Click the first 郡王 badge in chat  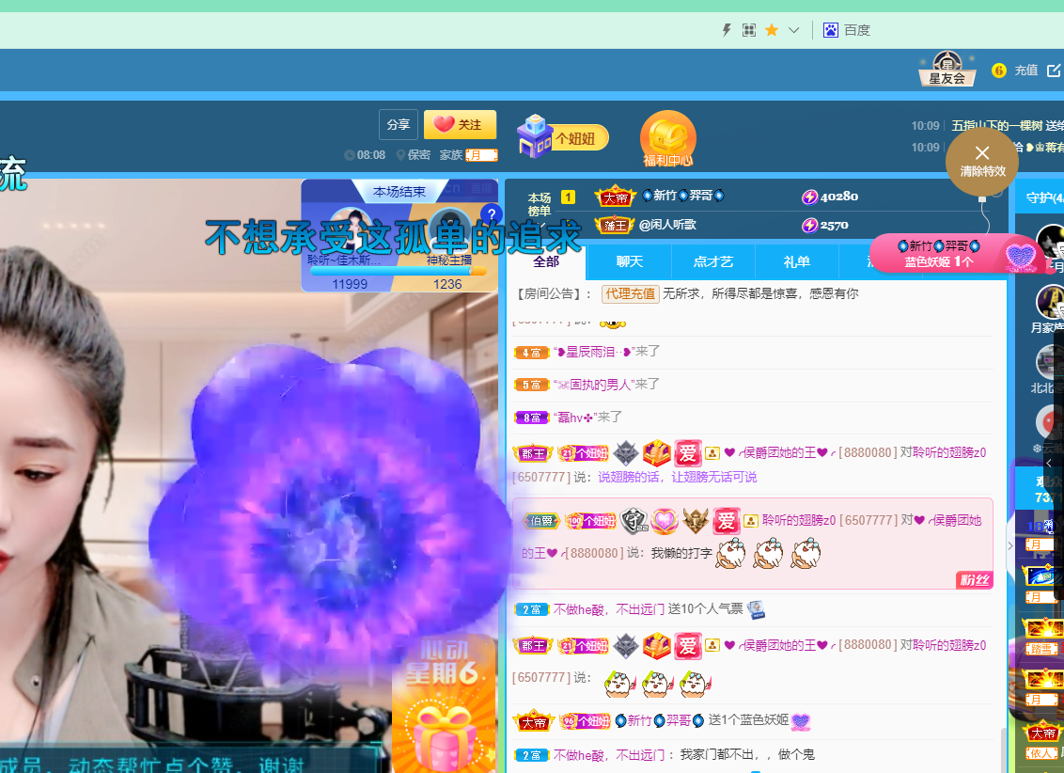point(533,453)
